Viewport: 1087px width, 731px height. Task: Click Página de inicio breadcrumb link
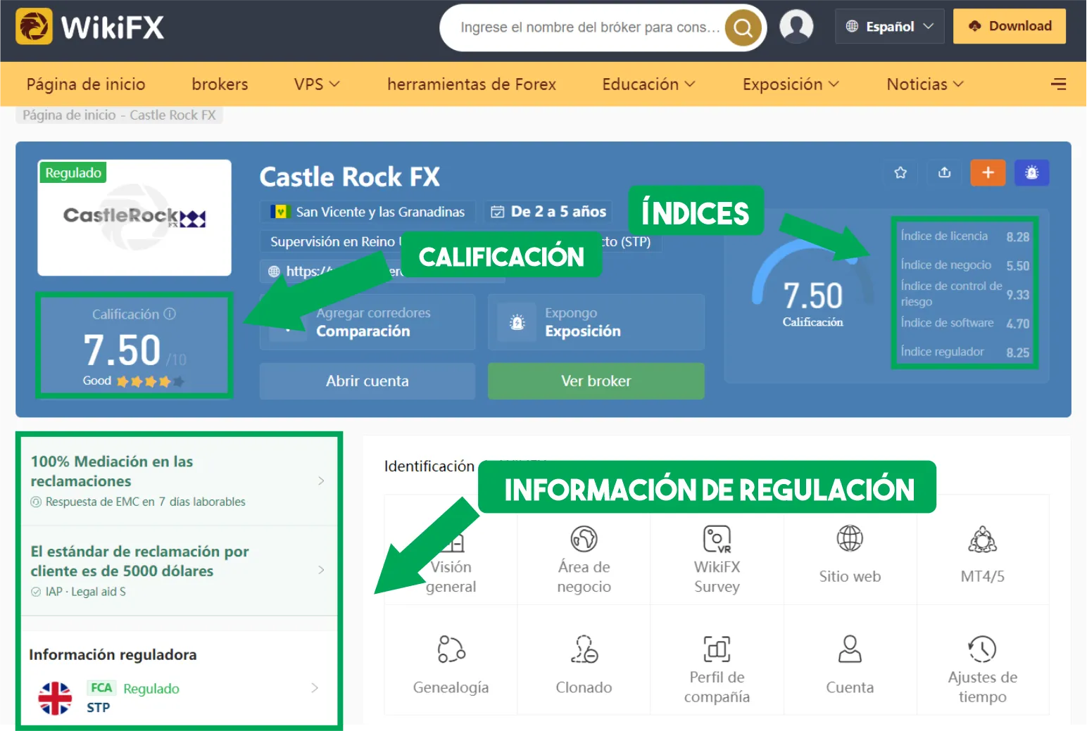click(x=69, y=115)
